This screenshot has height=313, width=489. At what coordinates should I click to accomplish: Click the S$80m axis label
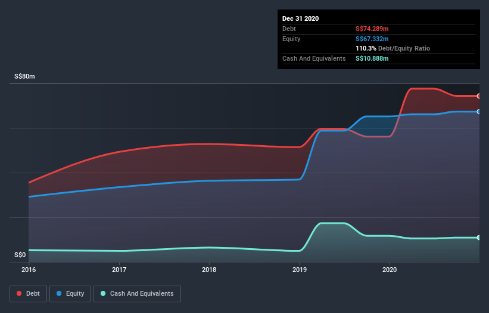point(24,76)
